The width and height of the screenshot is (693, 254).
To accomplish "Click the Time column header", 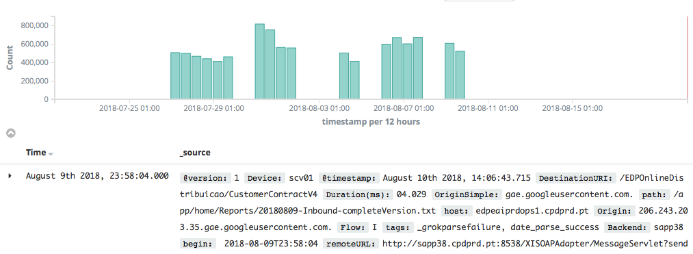I will (36, 153).
